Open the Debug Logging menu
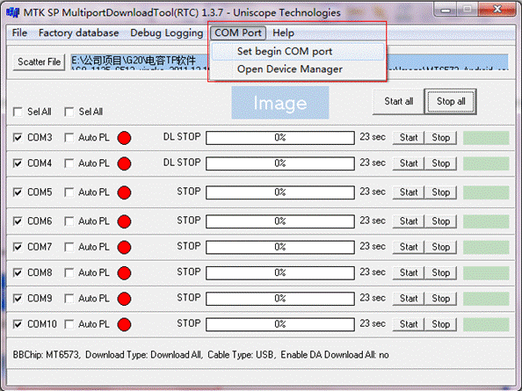 (166, 33)
